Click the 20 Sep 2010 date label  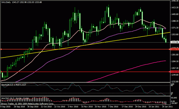tap(19, 107)
